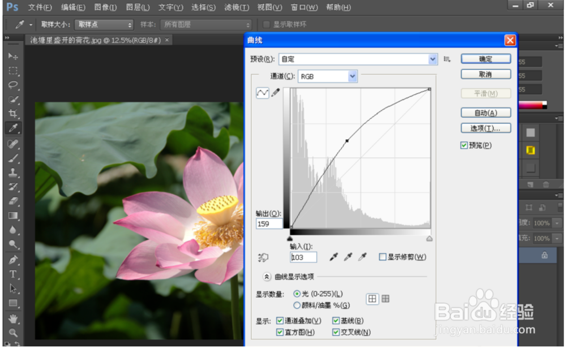566x349 pixels.
Task: Select the Healing Brush tool
Action: coord(13,144)
